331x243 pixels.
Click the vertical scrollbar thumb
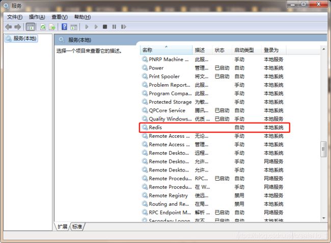(x=323, y=149)
